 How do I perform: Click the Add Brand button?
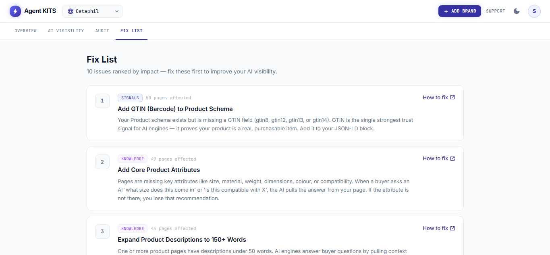(460, 11)
